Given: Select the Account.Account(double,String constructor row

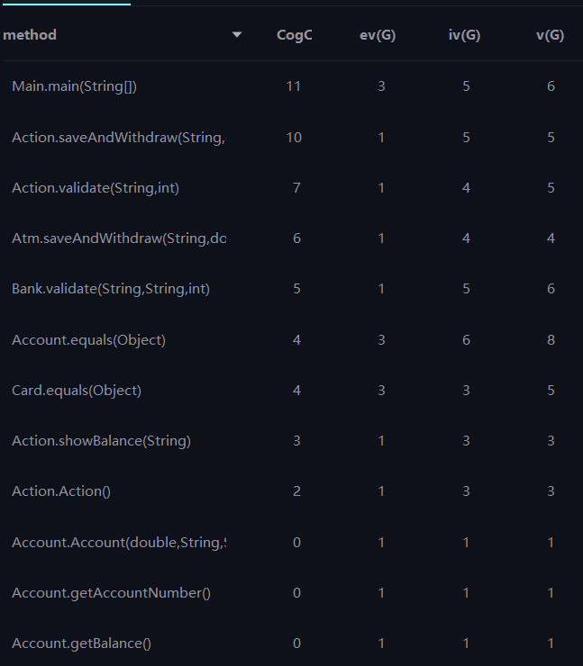Looking at the screenshot, I should click(119, 543).
